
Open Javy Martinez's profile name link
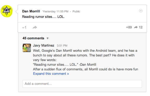click(x=44, y=46)
